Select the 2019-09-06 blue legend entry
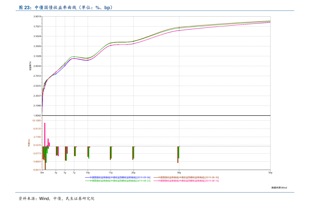 (x=118, y=178)
